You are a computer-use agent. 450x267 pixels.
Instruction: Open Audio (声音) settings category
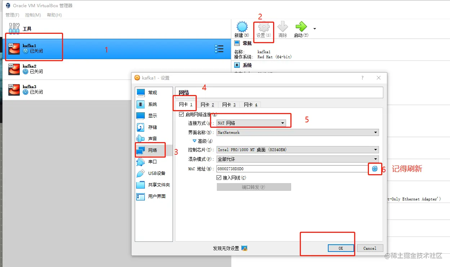(154, 139)
